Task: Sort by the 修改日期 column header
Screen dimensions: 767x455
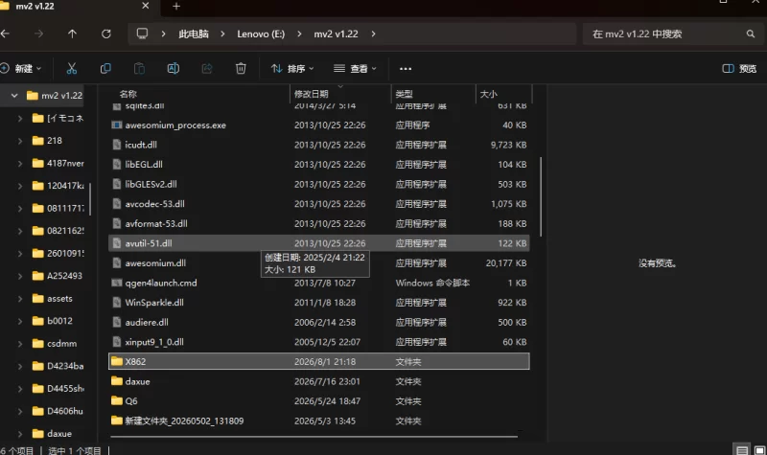Action: pos(311,94)
